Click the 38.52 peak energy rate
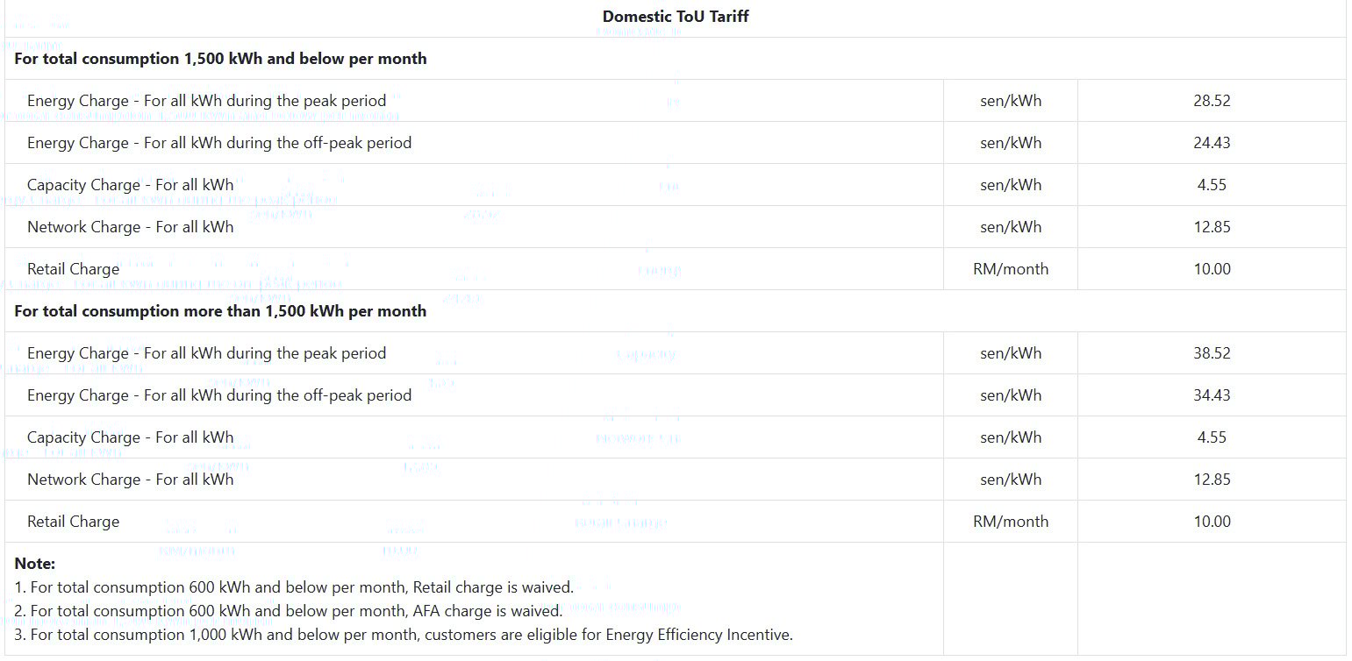 coord(1211,353)
